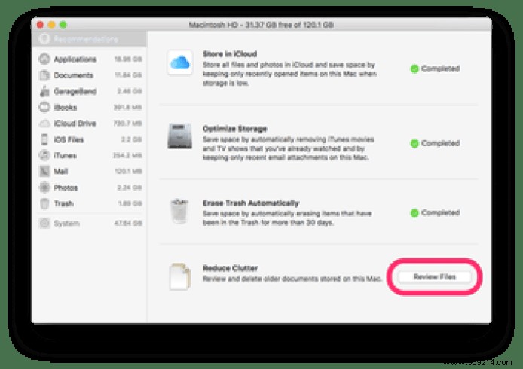Select the iCloud Drive row label
523x369 pixels.
pos(75,124)
